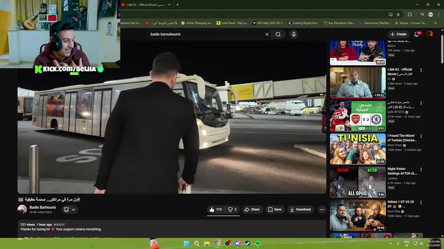Open the YouTube account avatar menu

pyautogui.click(x=429, y=34)
